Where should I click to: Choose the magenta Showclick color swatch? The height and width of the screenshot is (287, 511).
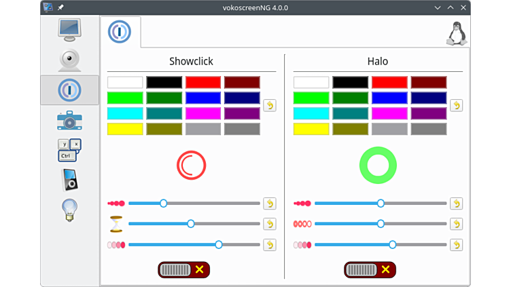pos(203,113)
